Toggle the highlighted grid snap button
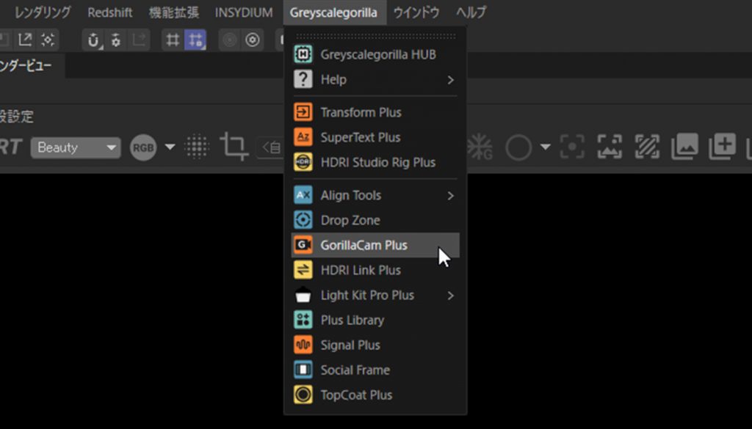The width and height of the screenshot is (752, 429). 195,40
